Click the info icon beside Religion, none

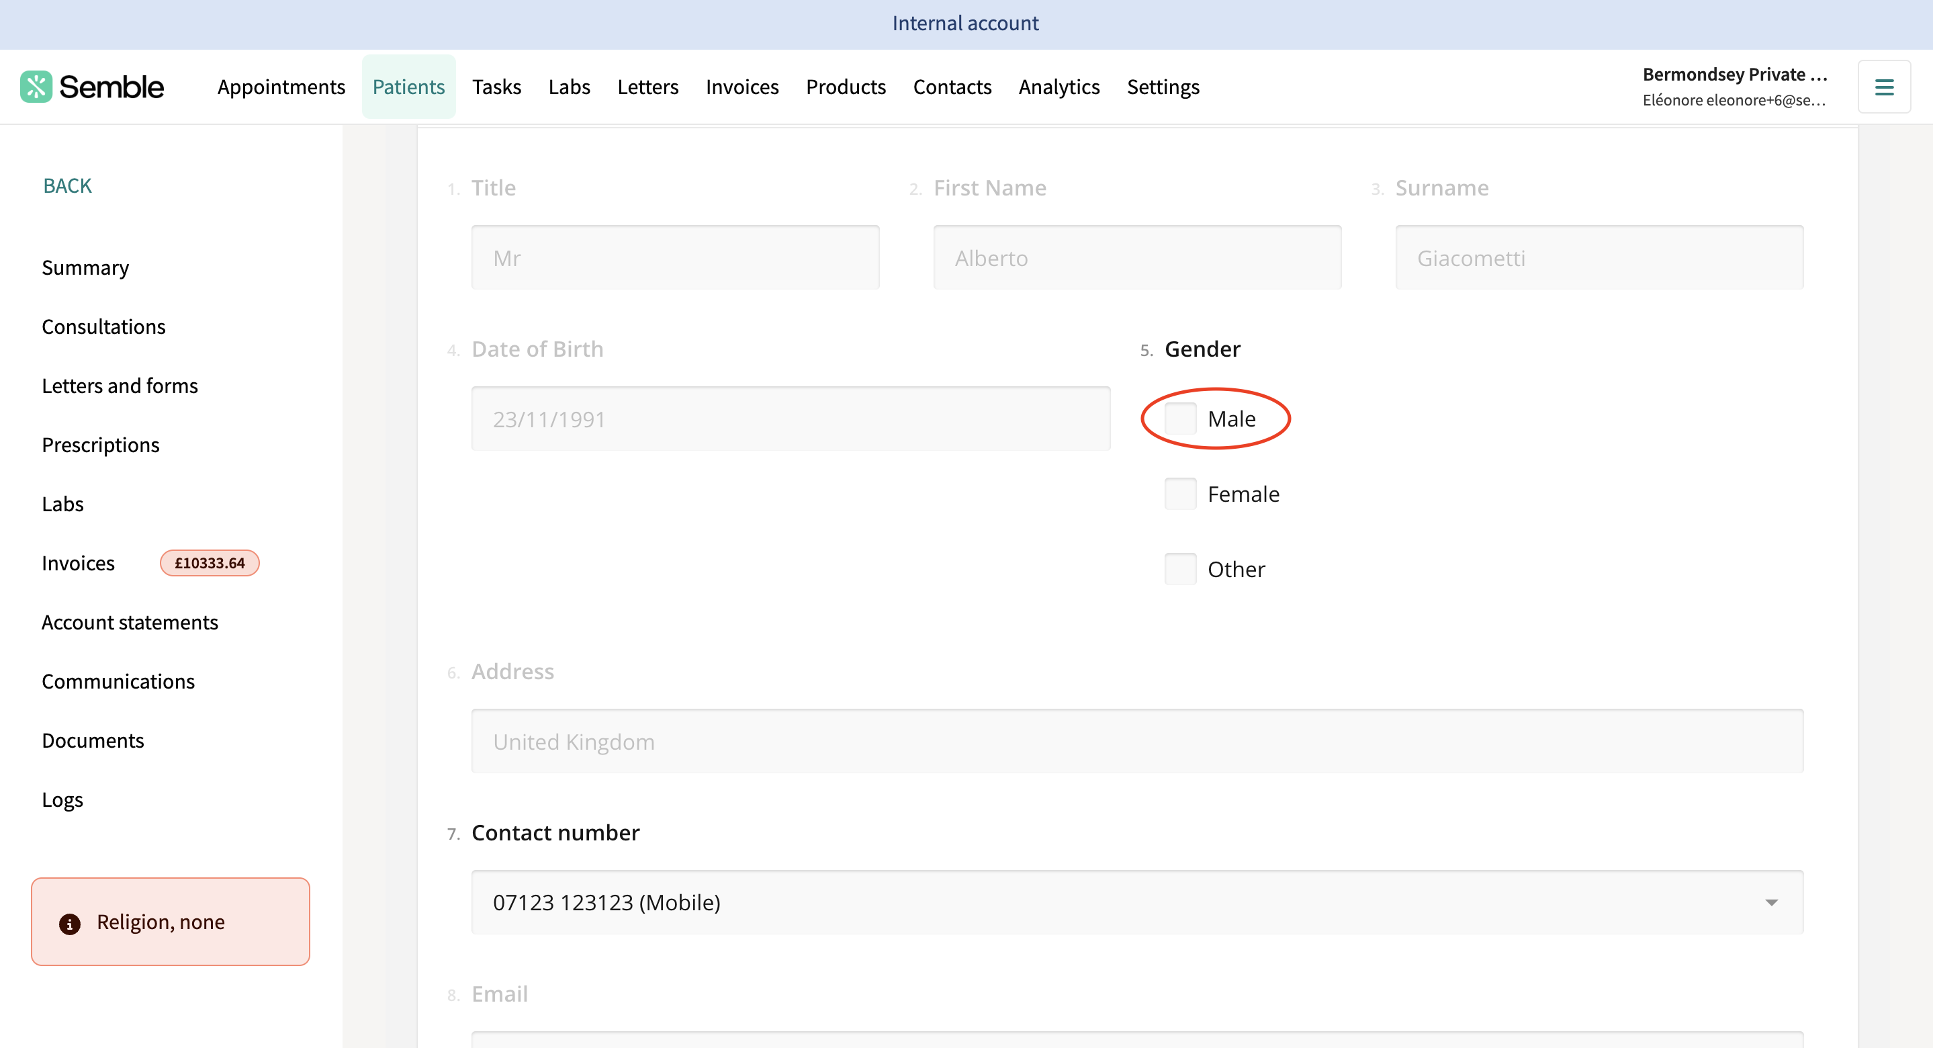pos(70,923)
